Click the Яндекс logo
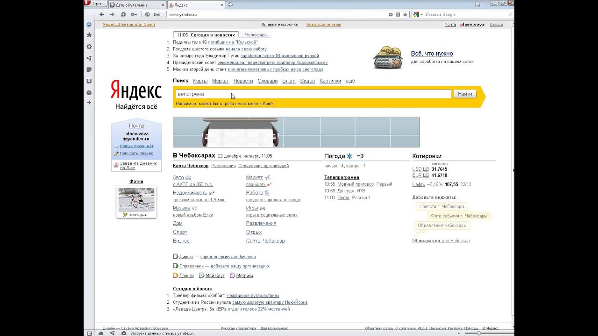The width and height of the screenshot is (598, 336). [x=136, y=90]
